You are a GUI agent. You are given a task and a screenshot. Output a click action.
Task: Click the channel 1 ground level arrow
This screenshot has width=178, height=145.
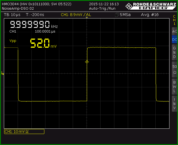[2, 73]
